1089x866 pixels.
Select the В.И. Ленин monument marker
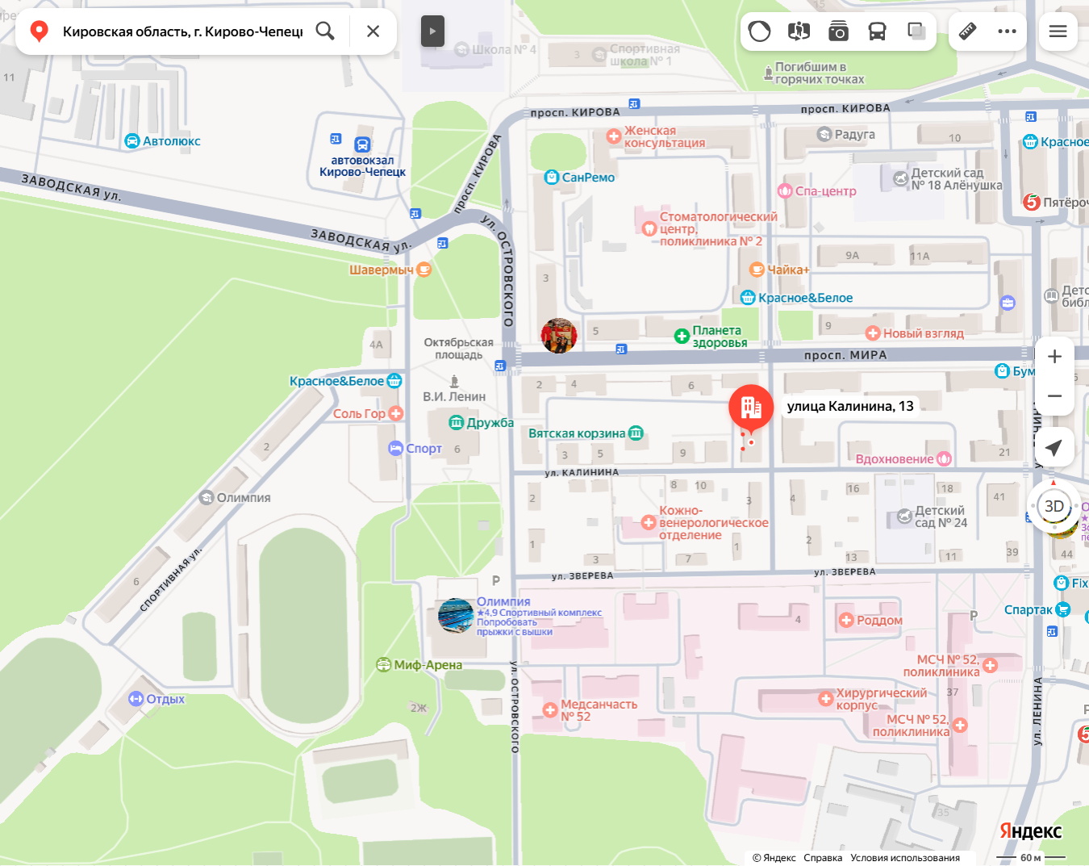tap(454, 382)
